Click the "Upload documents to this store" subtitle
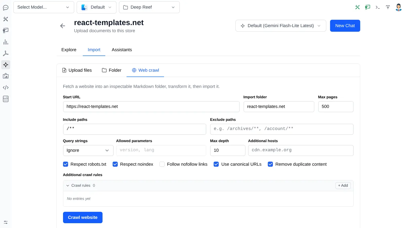This screenshot has height=228, width=405. tap(105, 31)
